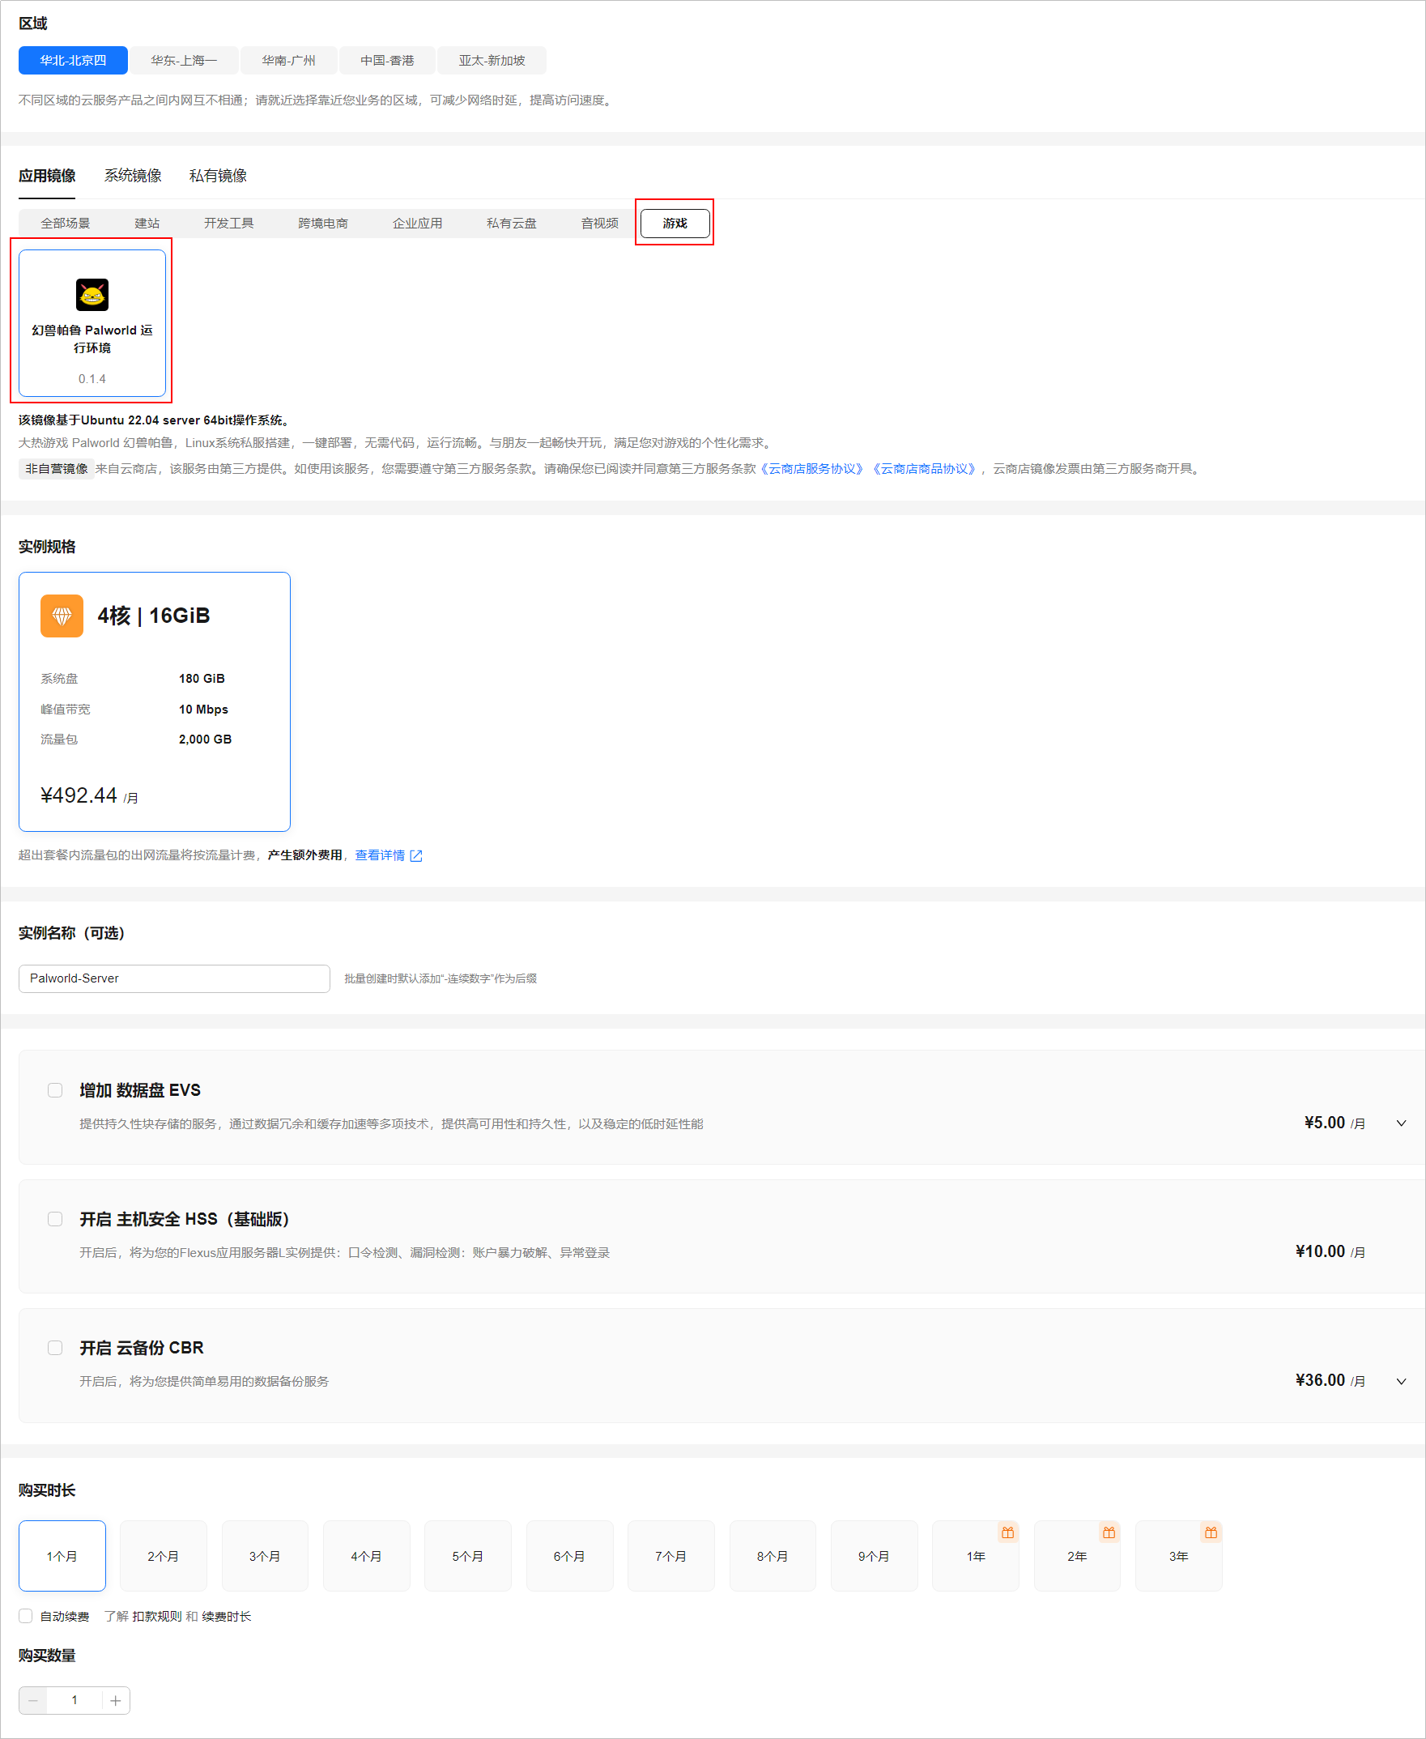1426x1739 pixels.
Task: Choose the 2年 purchase duration
Action: click(1078, 1557)
